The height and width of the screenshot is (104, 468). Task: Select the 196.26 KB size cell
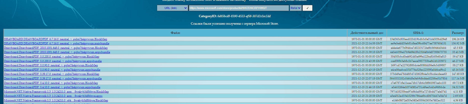click(458, 39)
